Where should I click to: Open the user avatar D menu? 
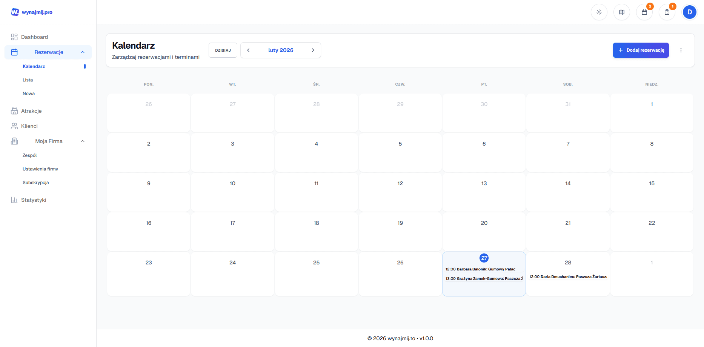[x=689, y=12]
